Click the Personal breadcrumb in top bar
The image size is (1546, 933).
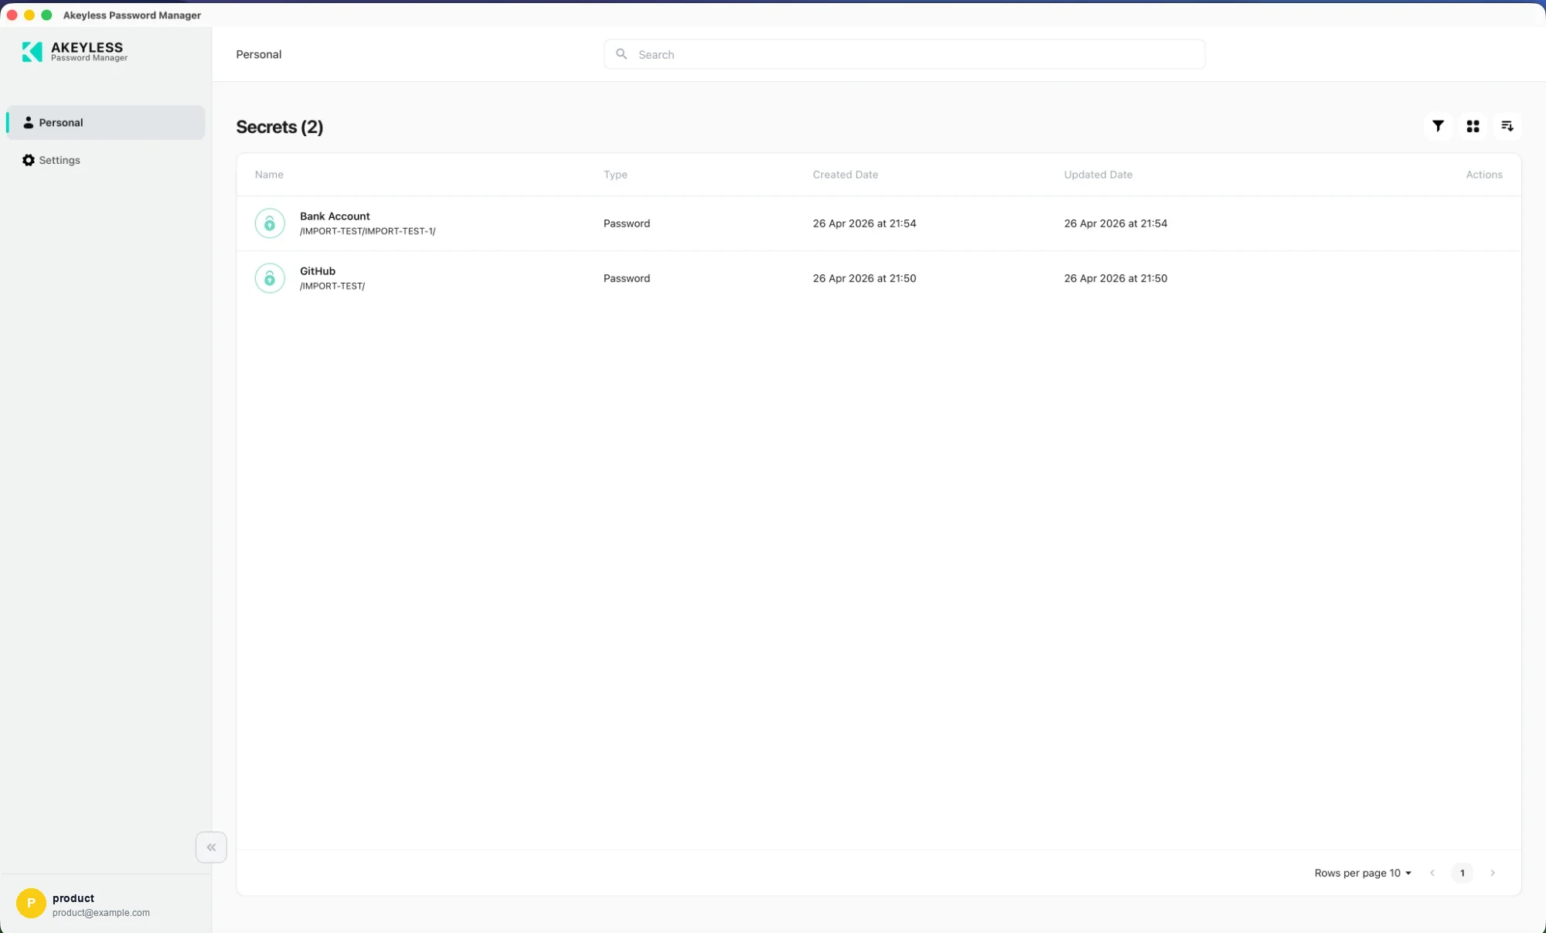(259, 54)
